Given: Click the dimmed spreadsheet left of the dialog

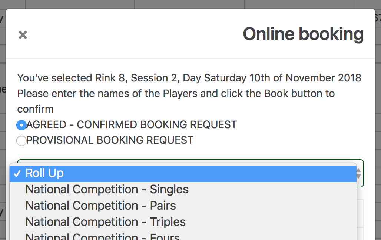Looking at the screenshot, I should (3, 130).
